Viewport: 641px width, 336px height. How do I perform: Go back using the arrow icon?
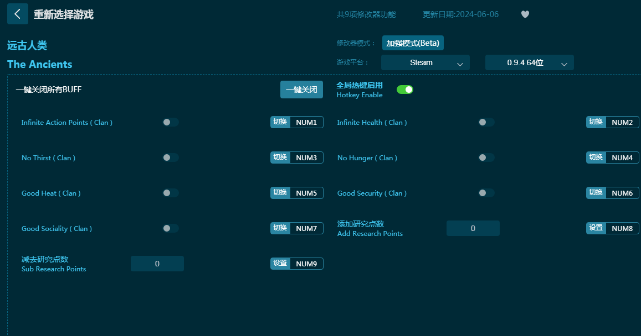pyautogui.click(x=18, y=14)
